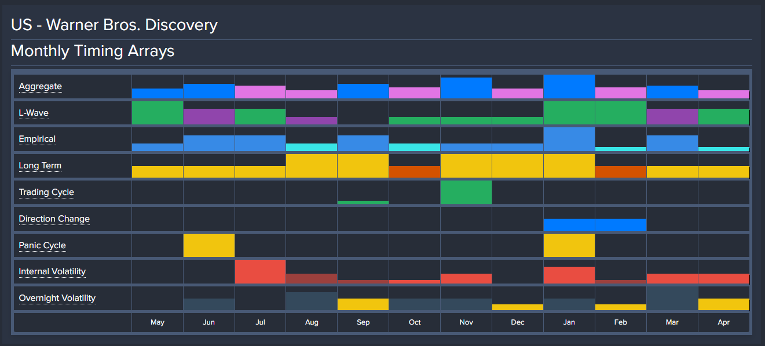Click the purple L-Wave bar for March
Screen dimensions: 765x346
click(x=672, y=117)
